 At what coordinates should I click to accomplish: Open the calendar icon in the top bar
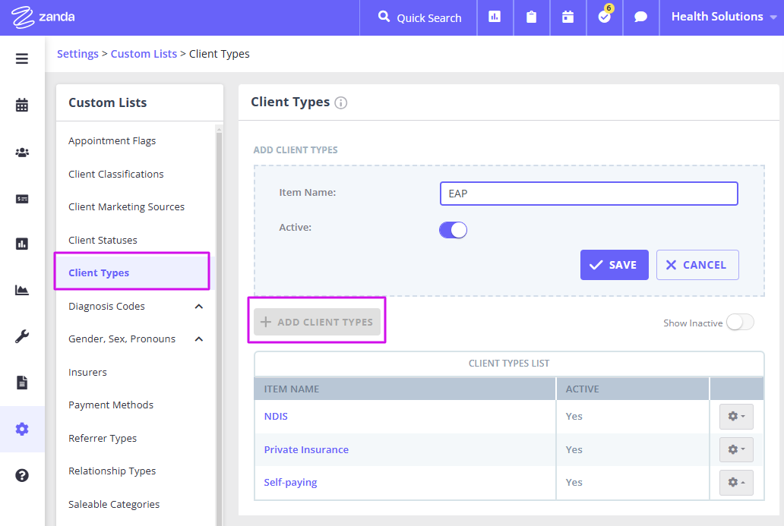click(x=567, y=17)
